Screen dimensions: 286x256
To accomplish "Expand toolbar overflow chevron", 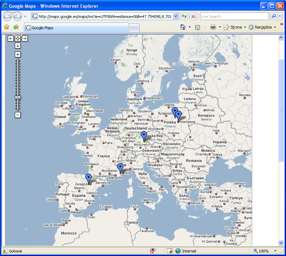I will (x=282, y=24).
